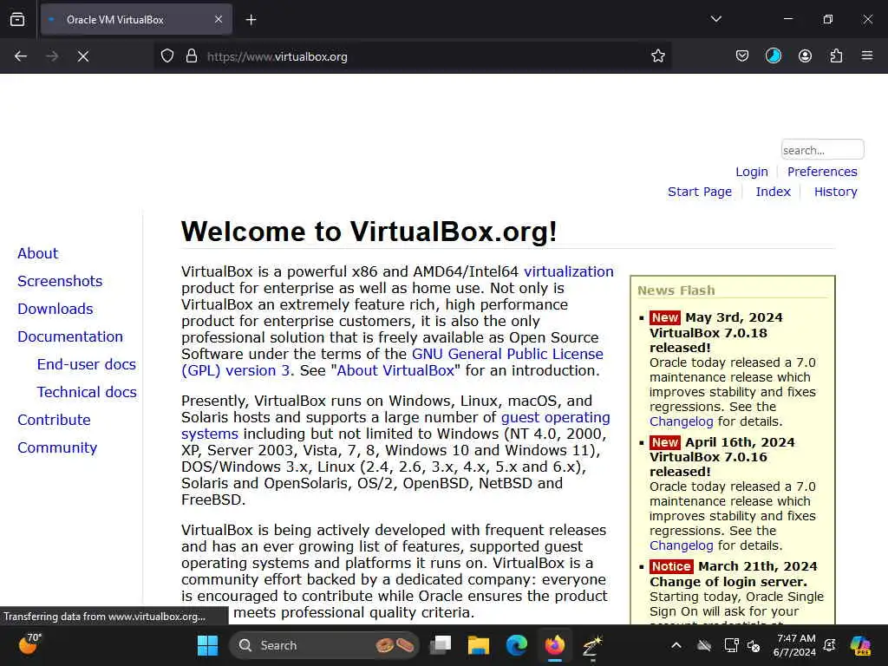Open File Explorer from the taskbar
888x666 pixels.
click(479, 645)
